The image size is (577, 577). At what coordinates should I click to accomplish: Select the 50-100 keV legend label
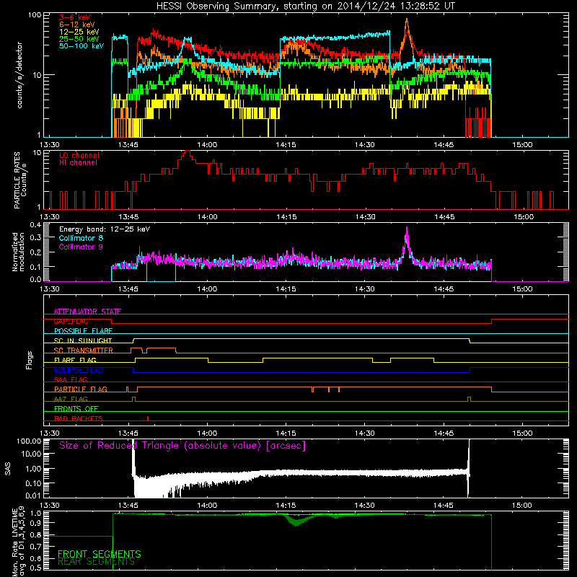point(82,46)
